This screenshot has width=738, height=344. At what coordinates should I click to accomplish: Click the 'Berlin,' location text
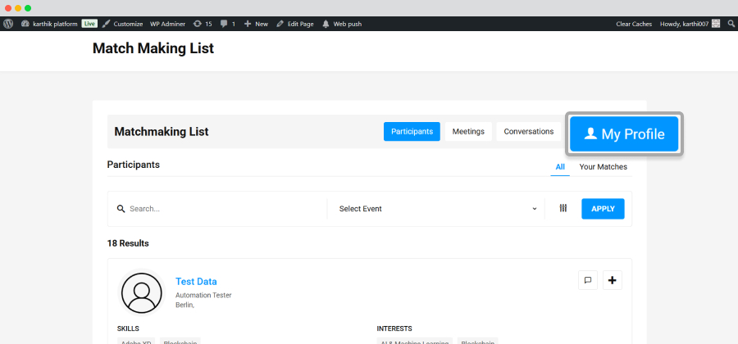point(185,305)
